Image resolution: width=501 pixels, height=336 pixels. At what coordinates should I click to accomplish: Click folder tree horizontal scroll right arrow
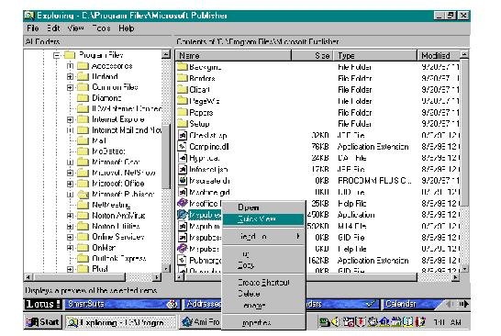[157, 277]
